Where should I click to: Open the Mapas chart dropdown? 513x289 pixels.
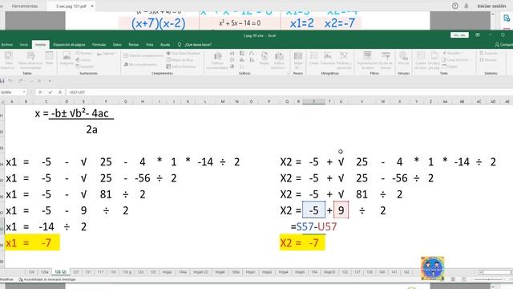pyautogui.click(x=265, y=59)
